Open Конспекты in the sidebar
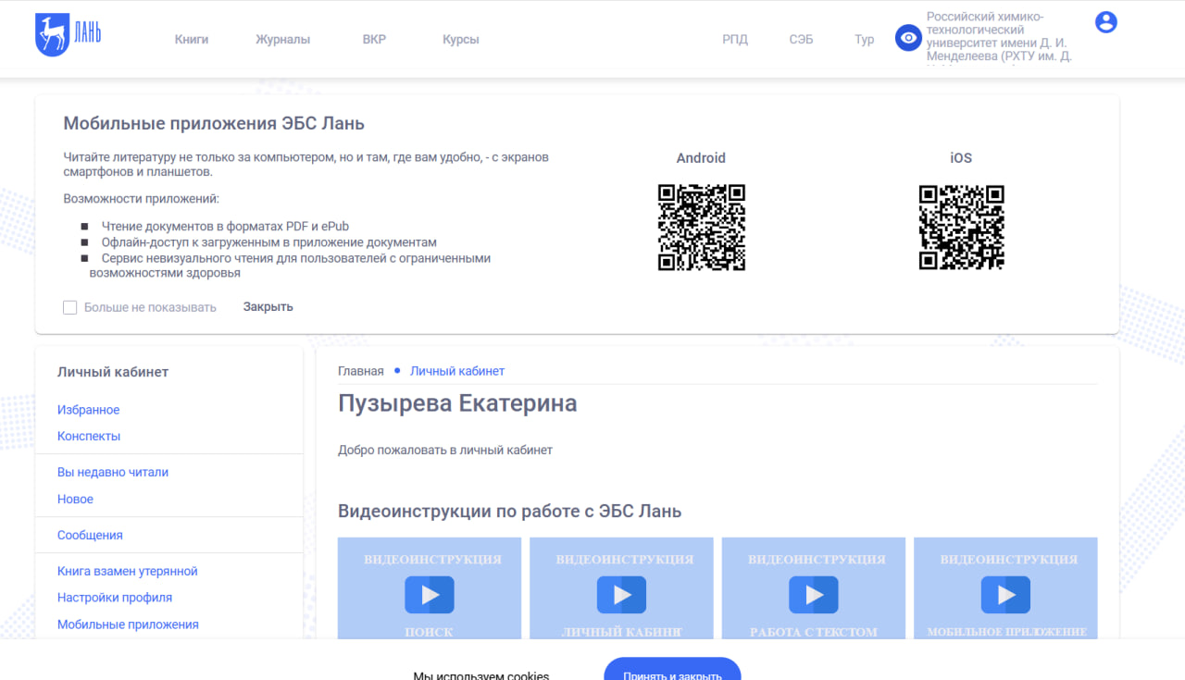1185x680 pixels. point(89,437)
